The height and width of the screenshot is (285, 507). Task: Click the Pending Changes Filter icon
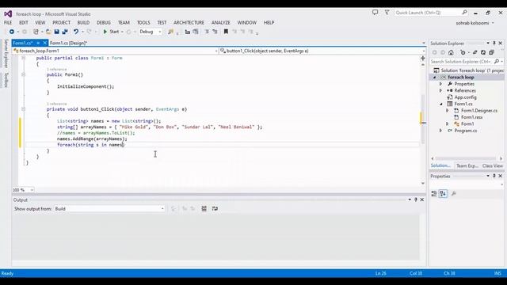(463, 52)
